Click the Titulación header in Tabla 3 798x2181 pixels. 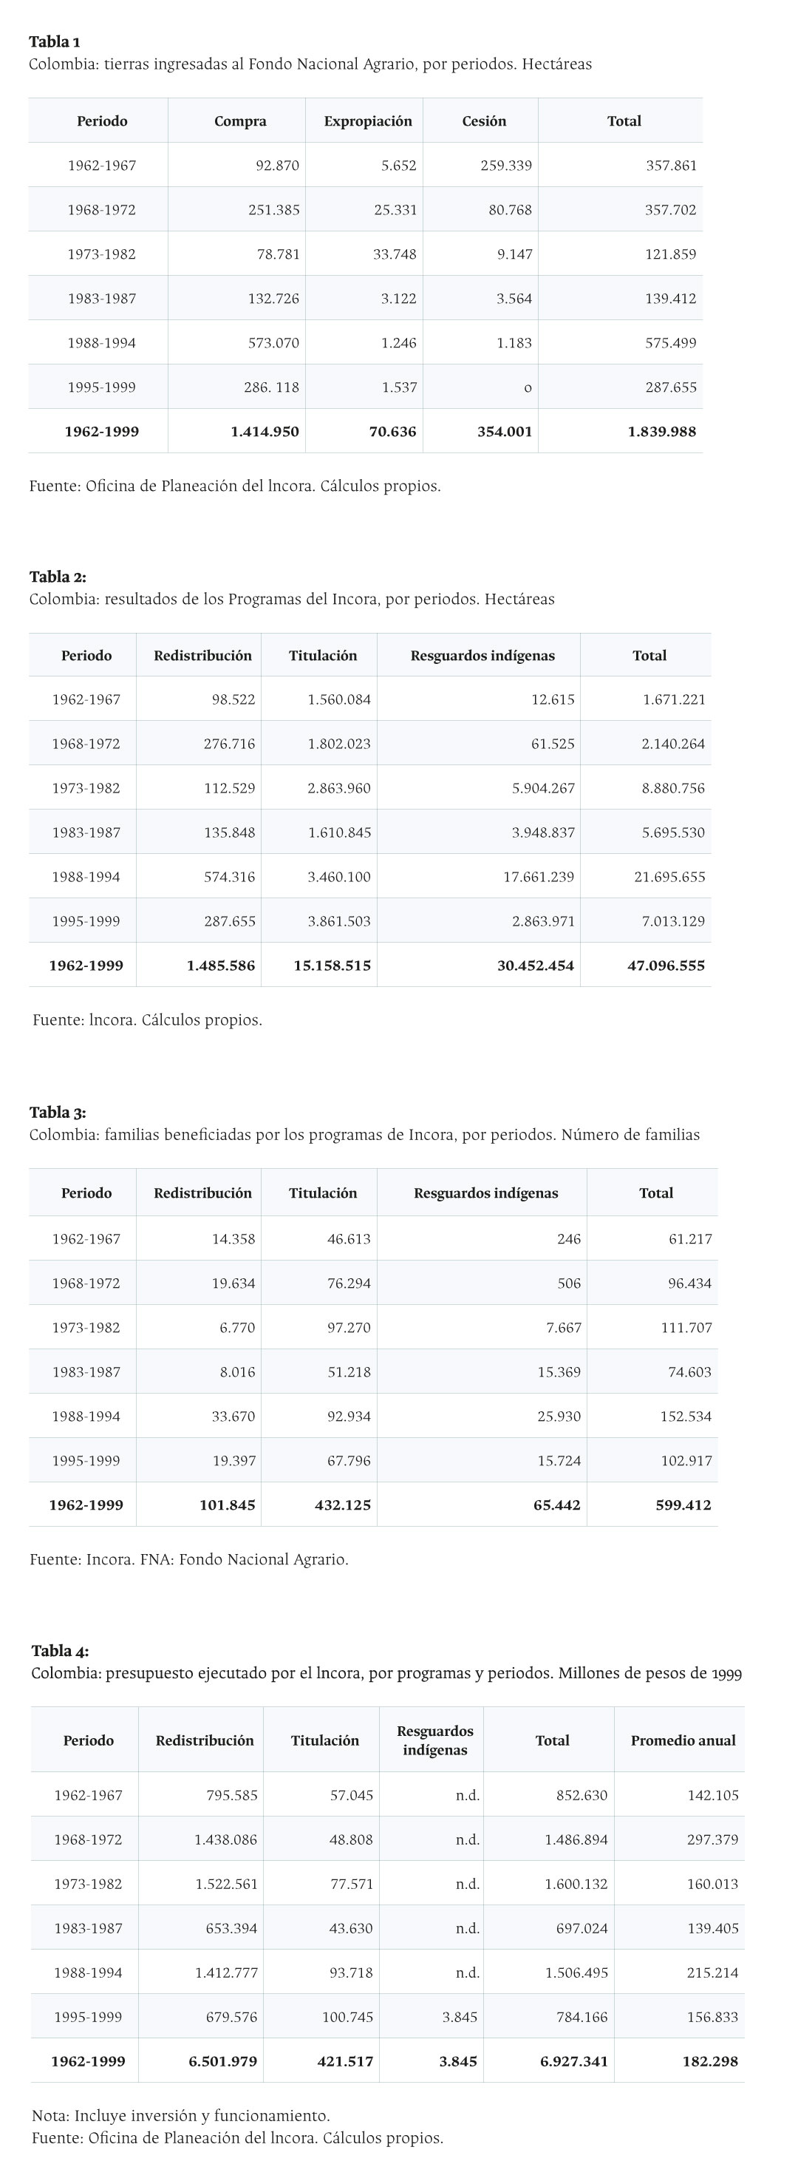point(322,1193)
